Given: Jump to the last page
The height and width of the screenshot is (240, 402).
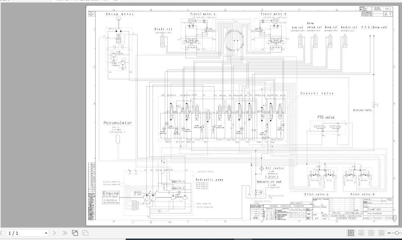Looking at the screenshot, I should click(65, 233).
